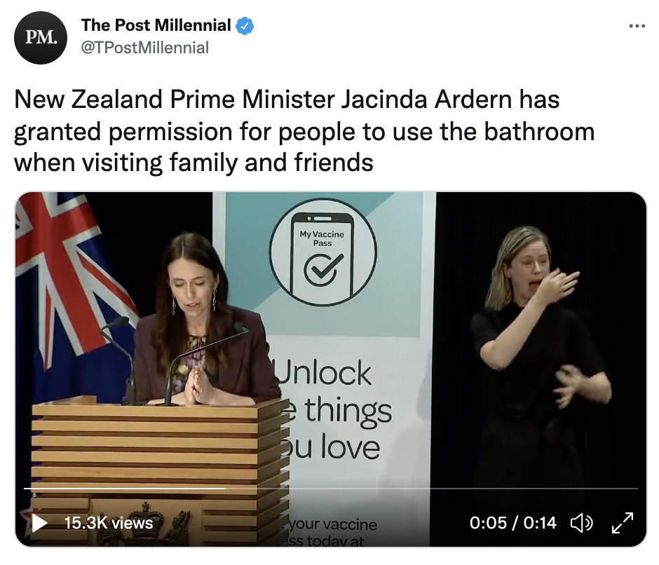The height and width of the screenshot is (565, 659).
Task: Click the 15.3K views counter
Action: (x=109, y=524)
